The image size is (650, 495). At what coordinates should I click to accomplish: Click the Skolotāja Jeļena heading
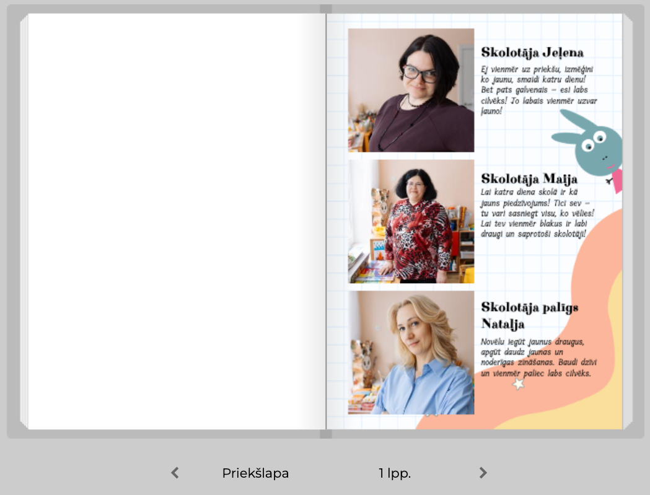tap(532, 53)
